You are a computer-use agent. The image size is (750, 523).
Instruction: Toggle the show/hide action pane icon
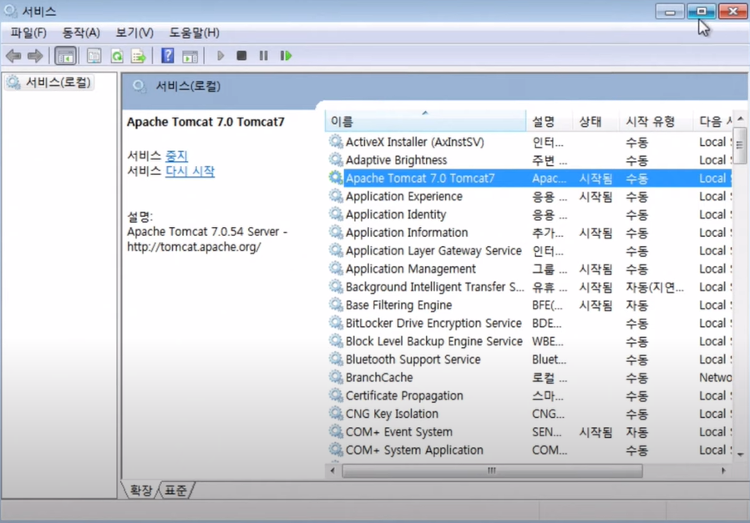190,56
